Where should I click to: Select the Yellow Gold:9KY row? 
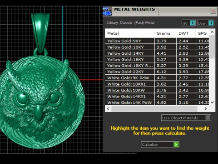(157, 41)
